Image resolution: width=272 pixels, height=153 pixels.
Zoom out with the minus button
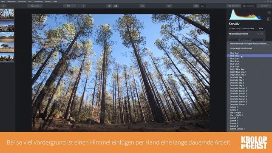point(79,6)
